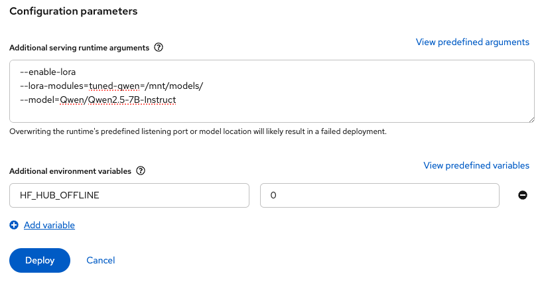Remove the HF_HUB_OFFLINE variable with minus icon
This screenshot has height=282, width=542.
pos(523,195)
